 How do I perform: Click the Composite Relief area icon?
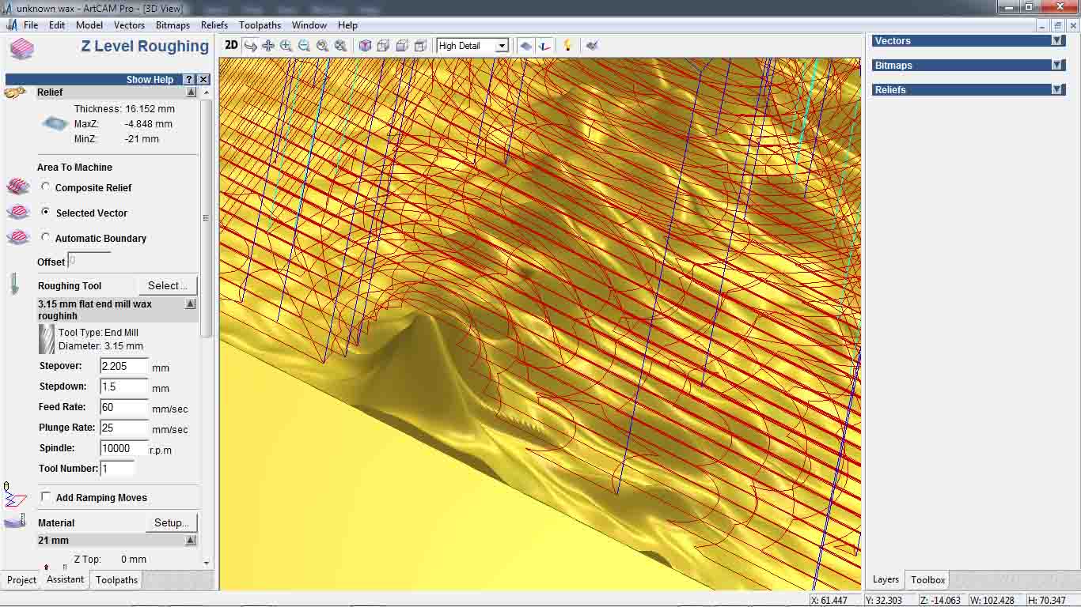(17, 187)
